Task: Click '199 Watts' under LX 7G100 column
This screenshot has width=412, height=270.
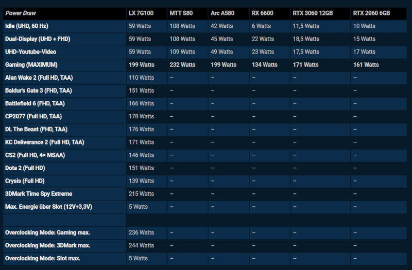Action: (x=141, y=65)
